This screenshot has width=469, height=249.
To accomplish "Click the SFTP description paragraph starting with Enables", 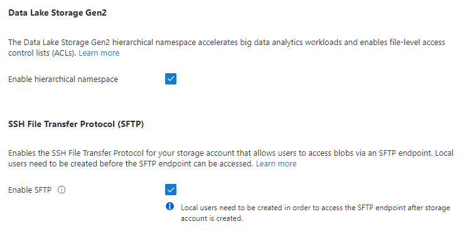I will [230, 158].
